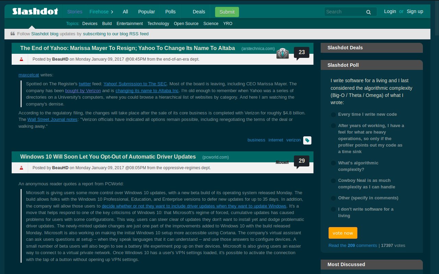The width and height of the screenshot is (439, 274).
Task: Select 'Other (specify in comments)' option
Action: (333, 198)
